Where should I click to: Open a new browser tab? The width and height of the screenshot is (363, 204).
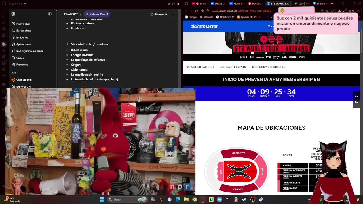pos(332,3)
